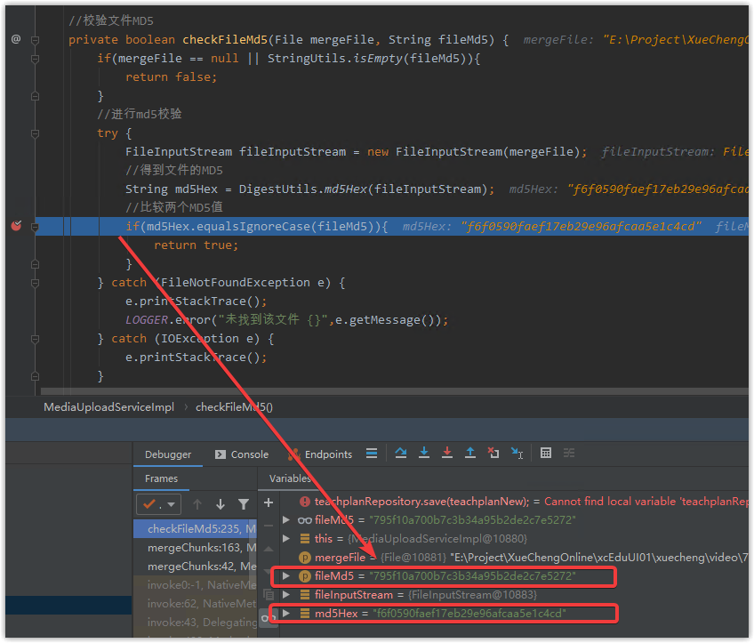Select the mergeChunks:163 stack frame
Viewport: 754px width, 643px height.
click(195, 548)
